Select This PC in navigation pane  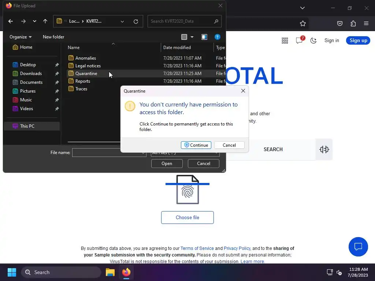click(x=32, y=126)
